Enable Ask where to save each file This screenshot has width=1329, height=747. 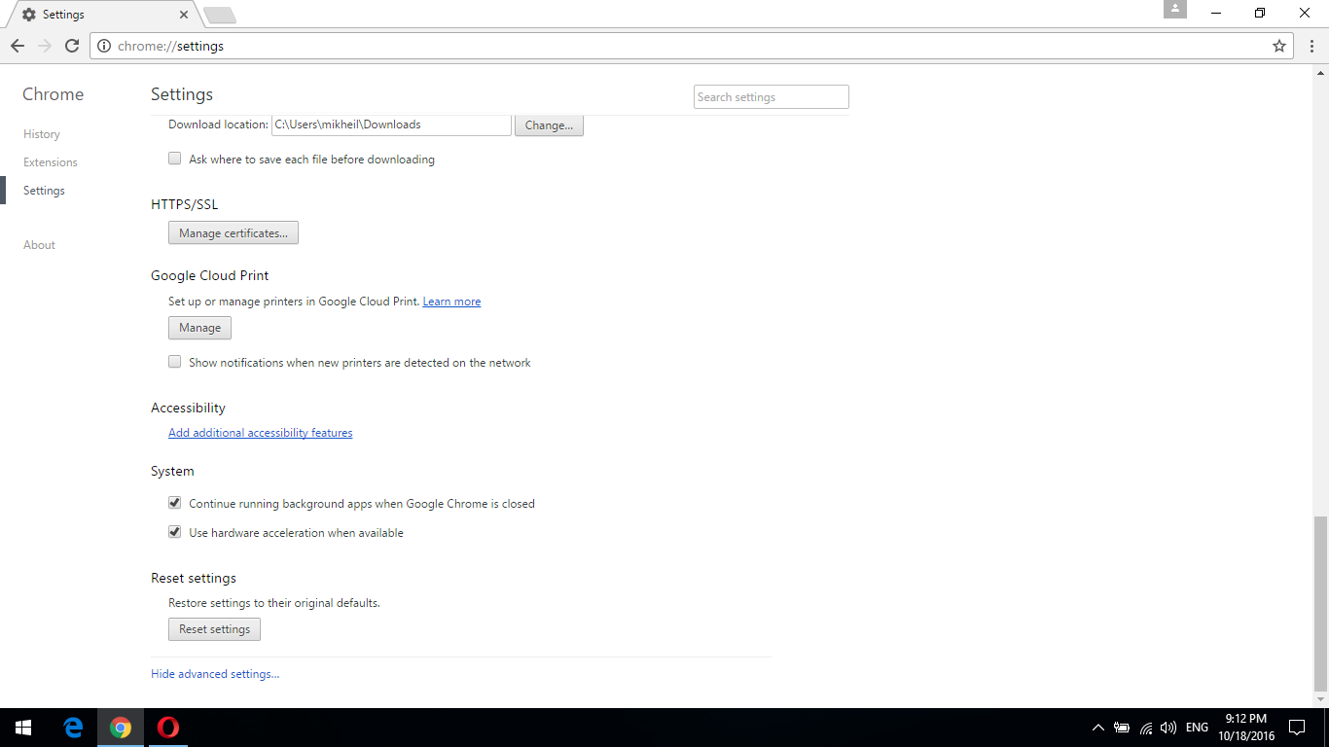[x=175, y=159]
